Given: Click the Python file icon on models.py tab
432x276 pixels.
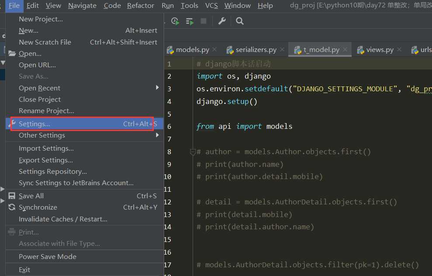Looking at the screenshot, I should [170, 50].
